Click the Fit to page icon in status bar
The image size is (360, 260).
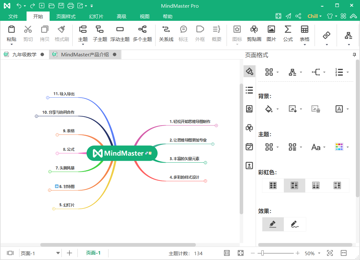pos(227,253)
